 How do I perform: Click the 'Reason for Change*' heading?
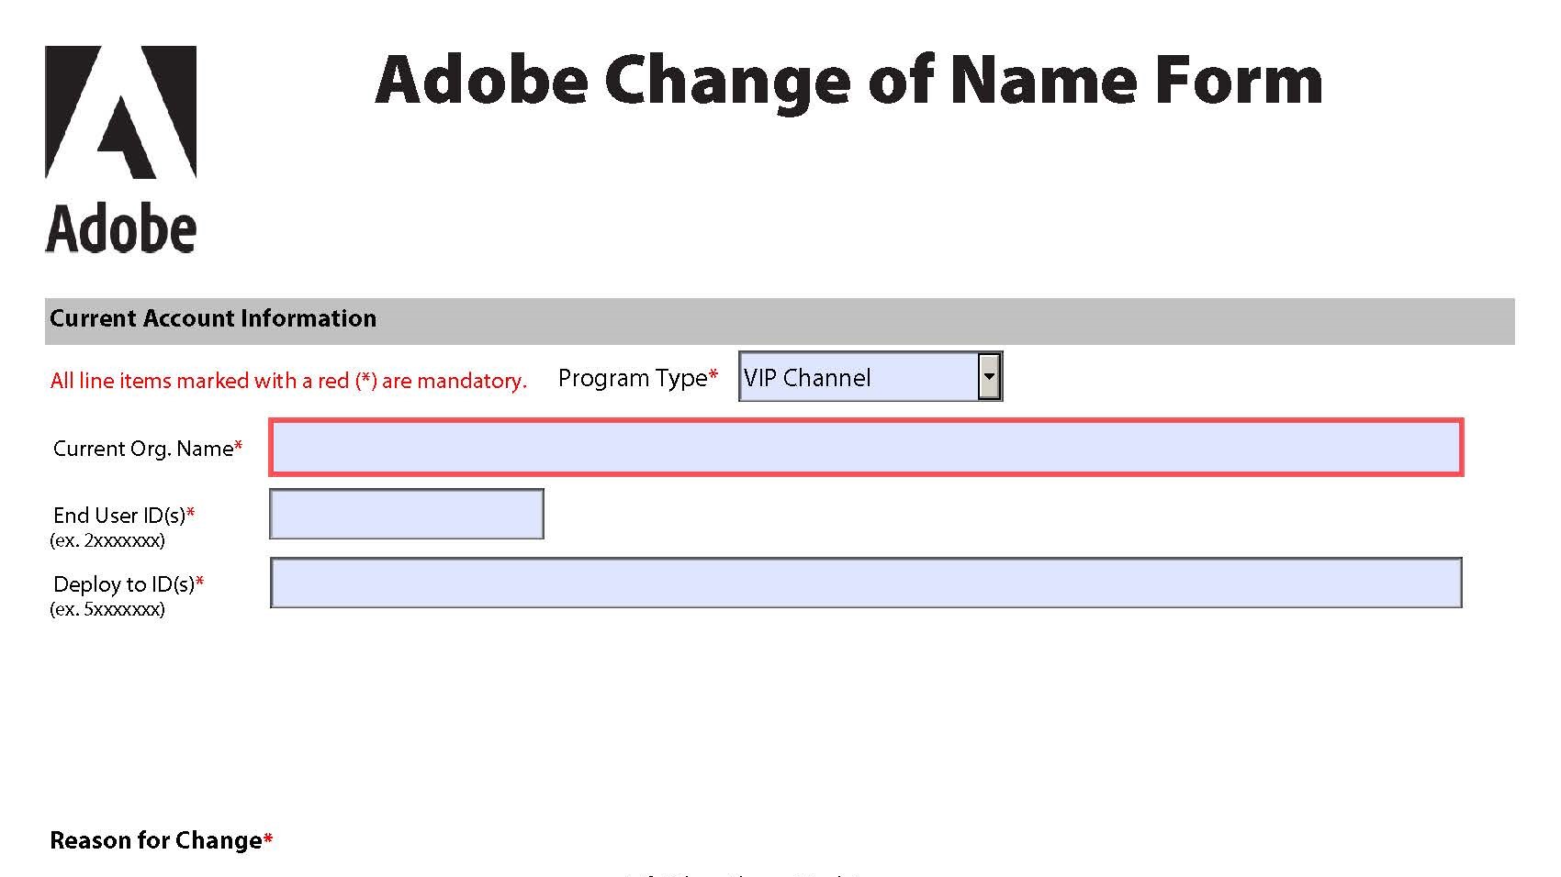[162, 841]
